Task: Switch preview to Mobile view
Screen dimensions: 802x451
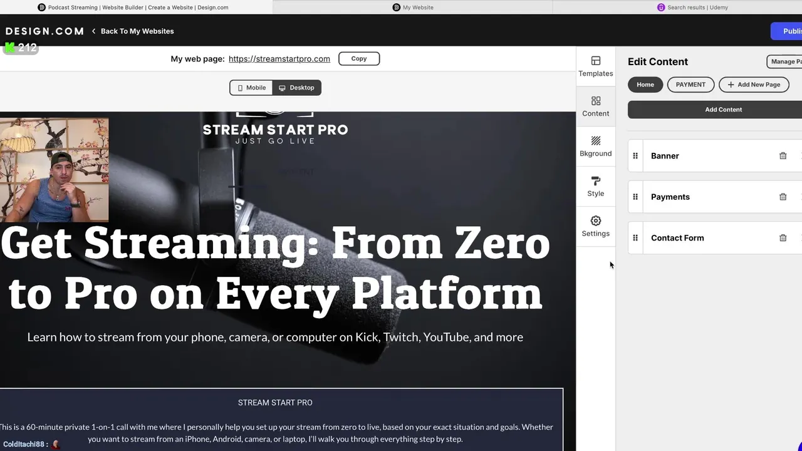Action: (x=252, y=88)
